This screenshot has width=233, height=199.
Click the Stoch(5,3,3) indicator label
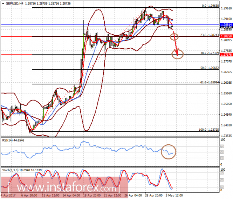coord(22,170)
